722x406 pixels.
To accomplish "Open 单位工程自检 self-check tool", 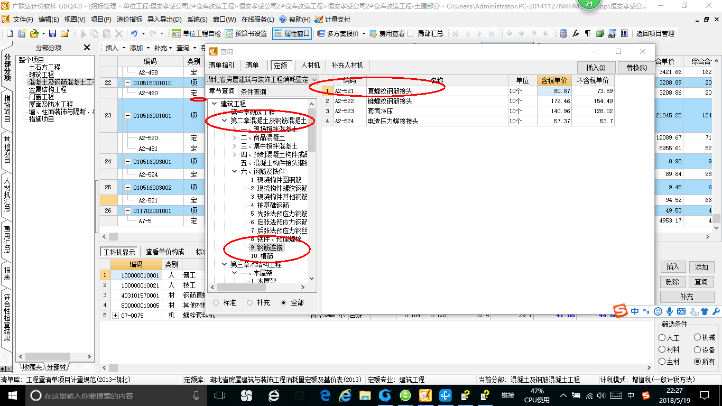I will tap(197, 33).
